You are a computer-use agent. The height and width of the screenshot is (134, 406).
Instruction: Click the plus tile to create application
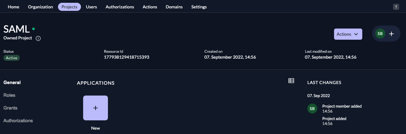click(x=96, y=108)
